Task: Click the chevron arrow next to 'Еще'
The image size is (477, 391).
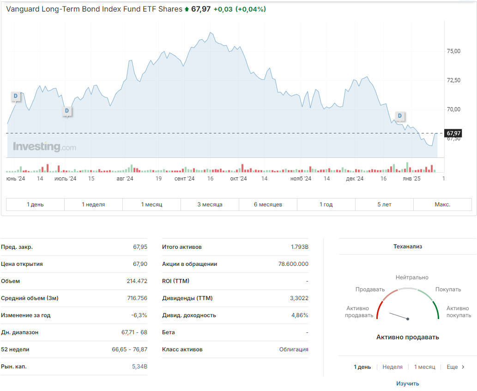Action: click(x=463, y=367)
